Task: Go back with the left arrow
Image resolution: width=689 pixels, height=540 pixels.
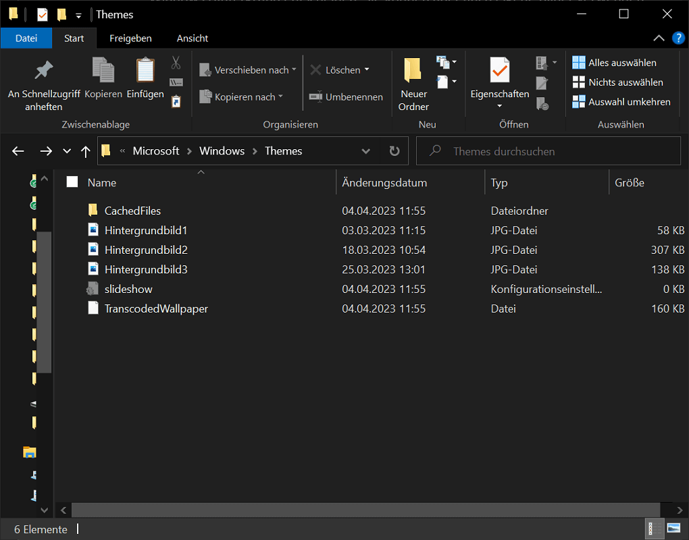Action: pyautogui.click(x=18, y=151)
